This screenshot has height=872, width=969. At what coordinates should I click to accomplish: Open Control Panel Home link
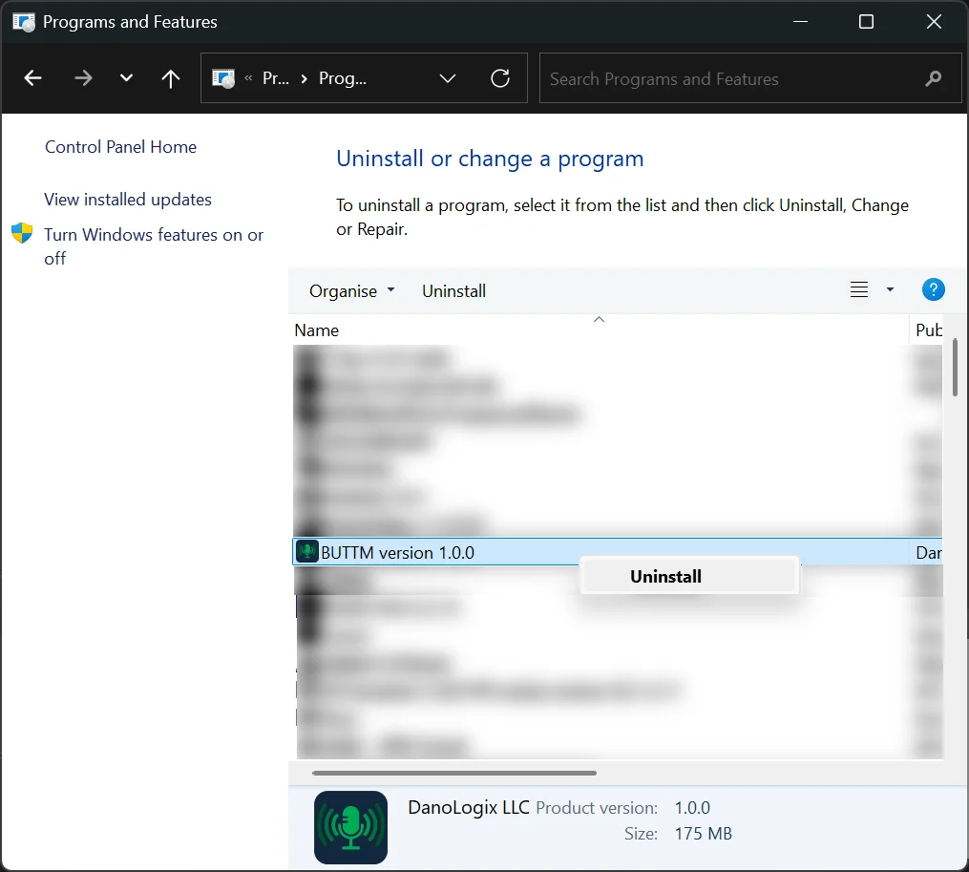tap(120, 147)
